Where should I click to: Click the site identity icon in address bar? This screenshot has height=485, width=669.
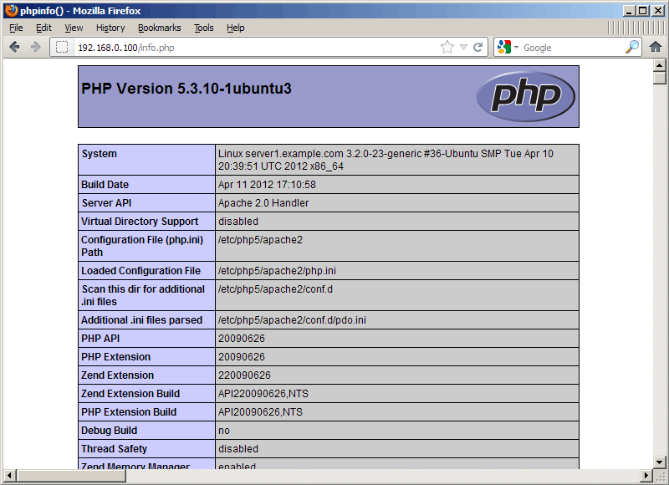[62, 47]
